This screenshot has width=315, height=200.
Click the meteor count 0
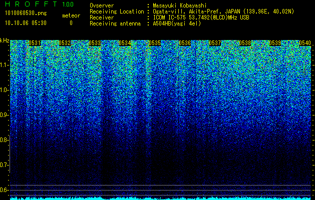coord(71,23)
